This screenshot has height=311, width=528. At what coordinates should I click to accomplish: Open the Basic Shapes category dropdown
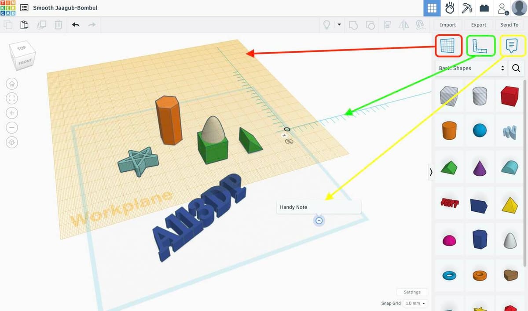pos(470,68)
